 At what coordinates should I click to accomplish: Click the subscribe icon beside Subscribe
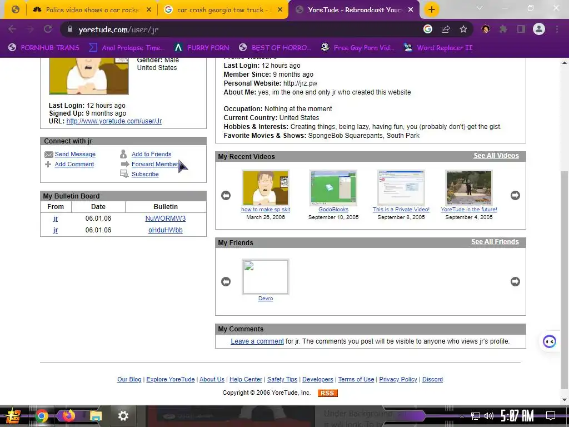point(124,174)
